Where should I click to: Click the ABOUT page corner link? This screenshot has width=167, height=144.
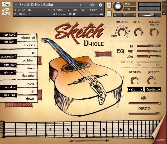pos(160,140)
